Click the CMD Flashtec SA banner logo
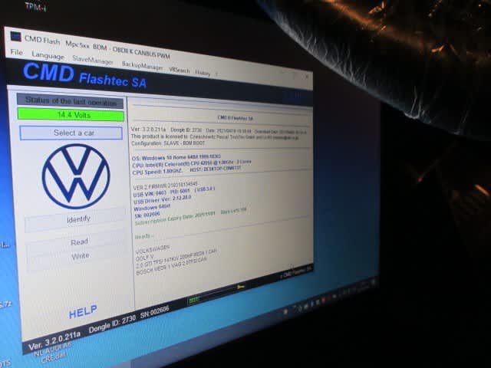 pos(84,76)
